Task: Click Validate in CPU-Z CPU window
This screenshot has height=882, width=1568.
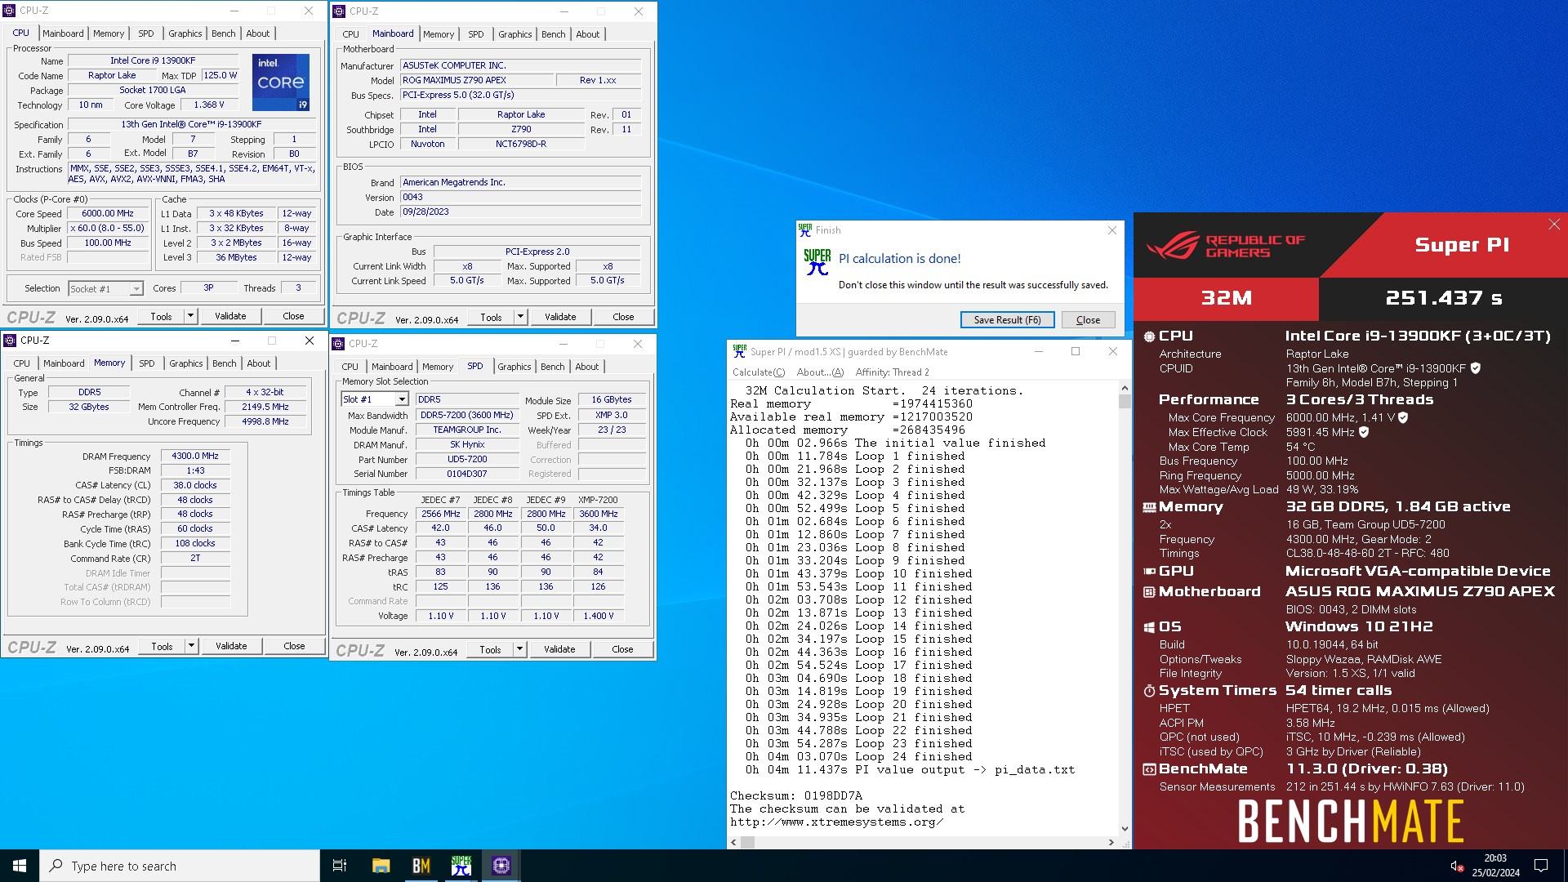Action: click(230, 316)
